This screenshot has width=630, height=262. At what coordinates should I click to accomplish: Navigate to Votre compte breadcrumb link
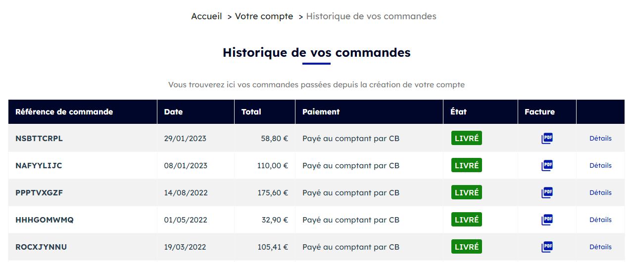pos(264,16)
